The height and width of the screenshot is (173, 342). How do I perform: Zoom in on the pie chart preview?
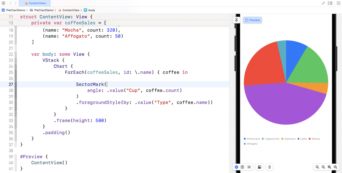pos(335,167)
